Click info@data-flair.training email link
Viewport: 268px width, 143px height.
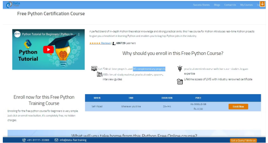tap(73, 140)
